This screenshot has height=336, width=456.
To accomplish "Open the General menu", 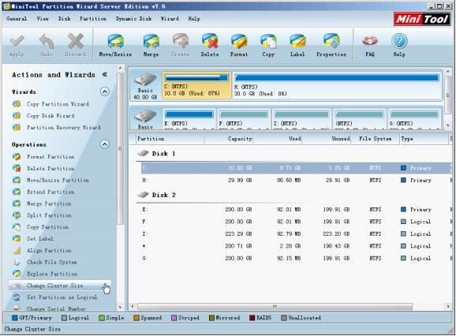I will click(x=17, y=19).
